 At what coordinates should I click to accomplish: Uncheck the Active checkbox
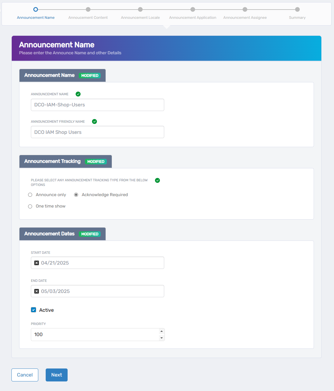pyautogui.click(x=34, y=310)
